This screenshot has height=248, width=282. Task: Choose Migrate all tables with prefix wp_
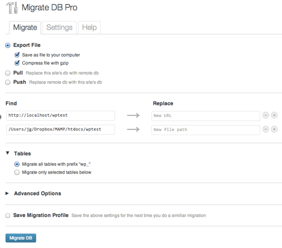(x=17, y=164)
